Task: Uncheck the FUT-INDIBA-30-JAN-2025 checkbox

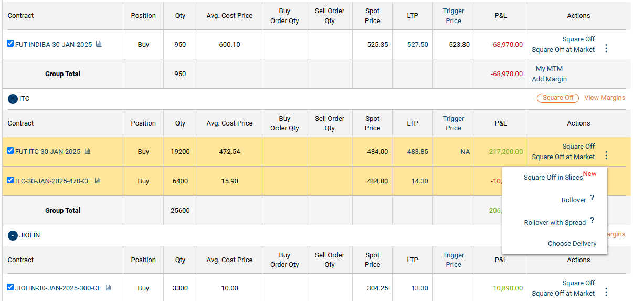Action: (x=10, y=44)
